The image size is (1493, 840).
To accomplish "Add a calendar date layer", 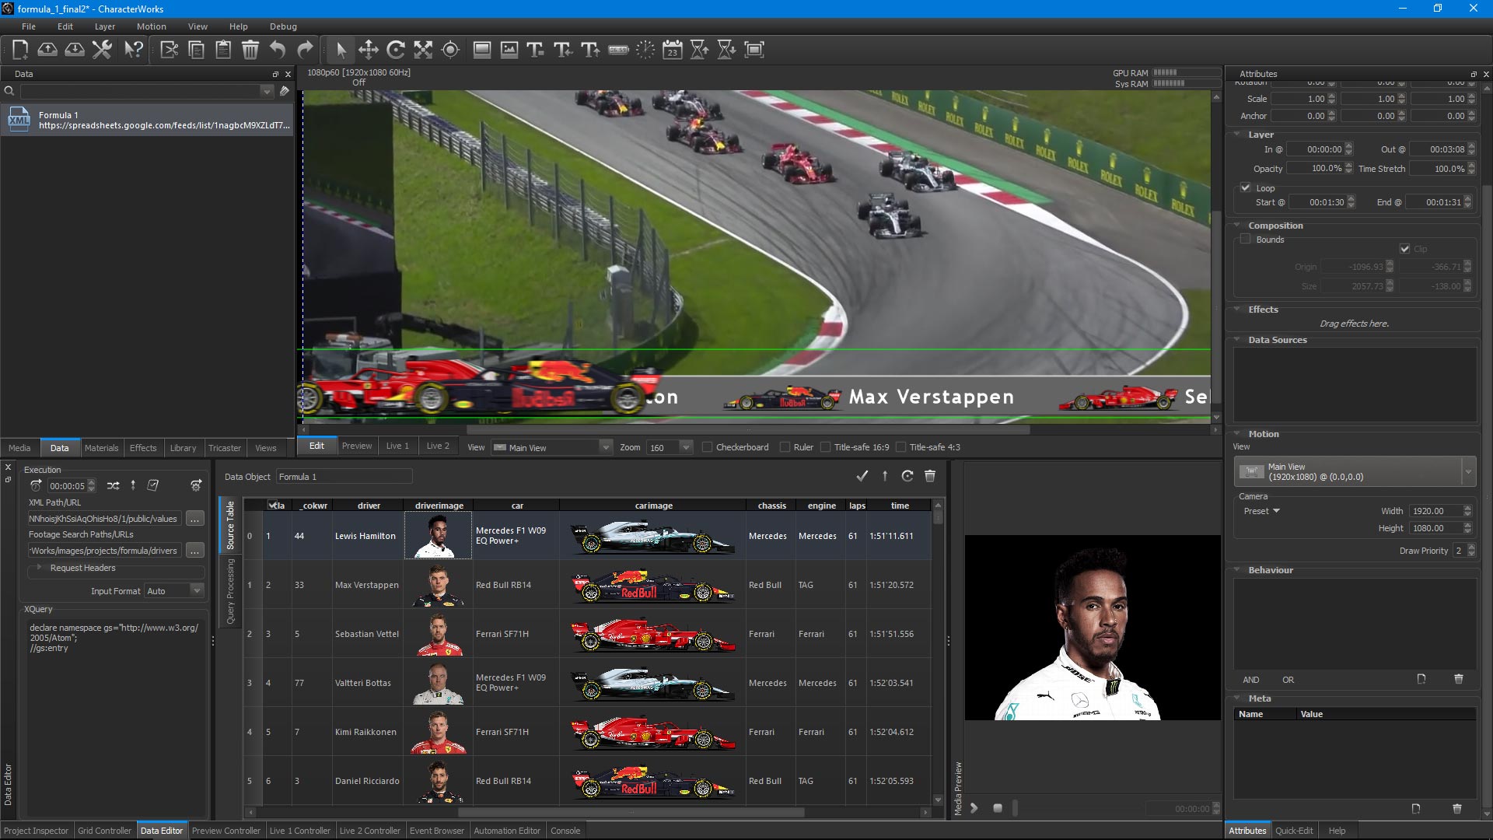I will (673, 50).
